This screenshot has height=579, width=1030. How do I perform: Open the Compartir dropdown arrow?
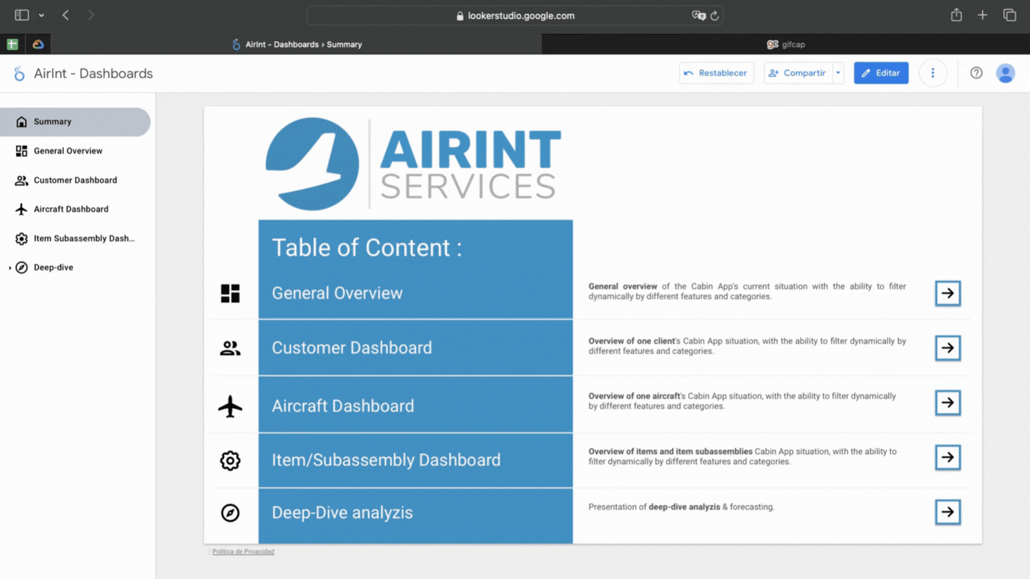click(x=838, y=73)
